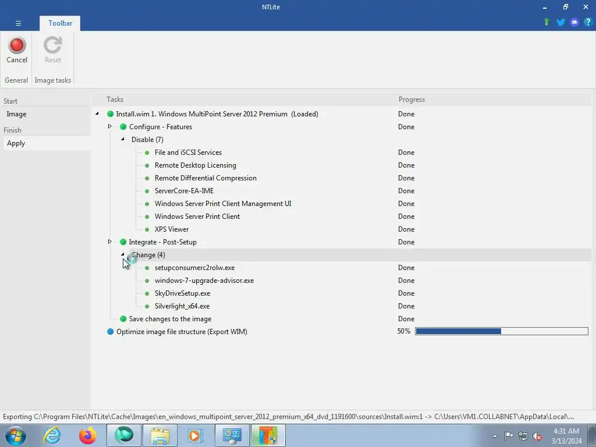Toggle the Integrate - Post-Setup expander arrow
The height and width of the screenshot is (447, 596).
click(110, 242)
